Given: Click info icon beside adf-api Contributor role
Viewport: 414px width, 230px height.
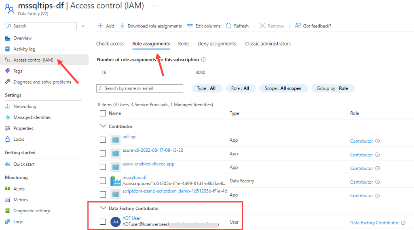Looking at the screenshot, I should pos(378,141).
